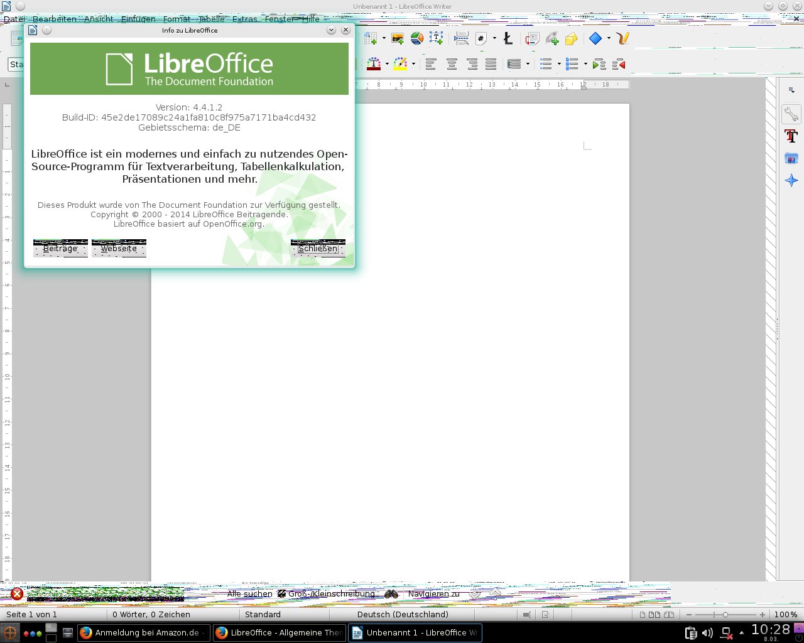
Task: Click the Line Spacing icon
Action: click(x=514, y=63)
